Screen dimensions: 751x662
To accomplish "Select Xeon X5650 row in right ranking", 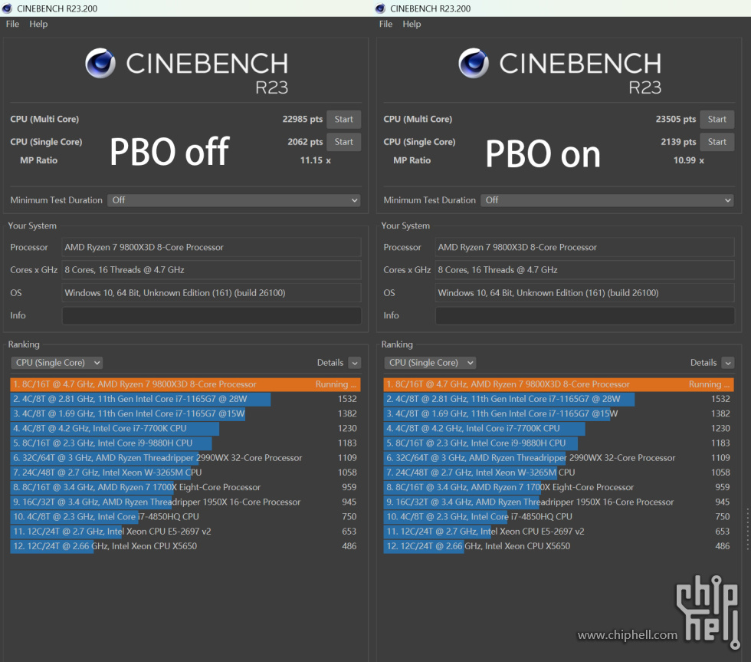I will click(559, 546).
